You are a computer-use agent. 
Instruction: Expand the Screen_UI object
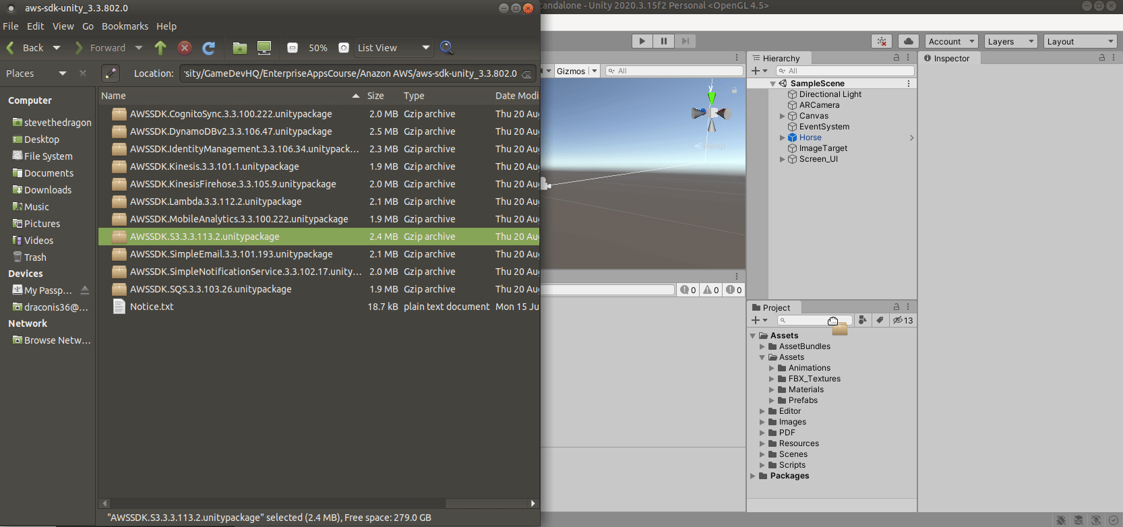783,159
